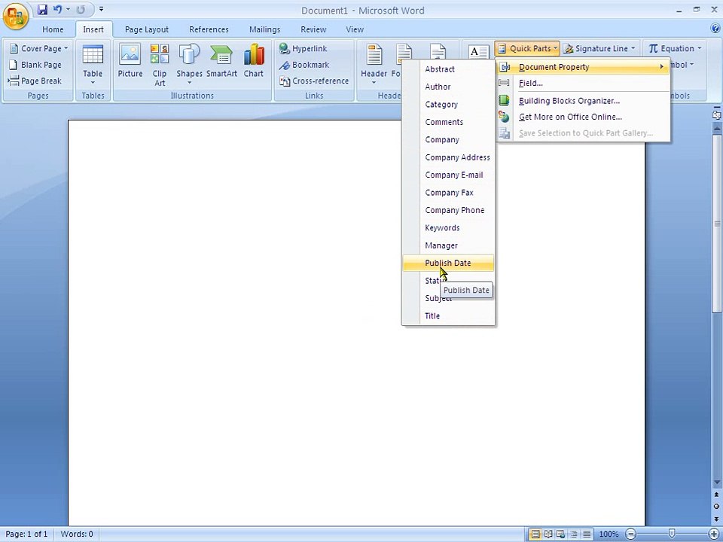This screenshot has height=542, width=723.
Task: Click Page: 1 of 1 indicator
Action: (x=27, y=534)
